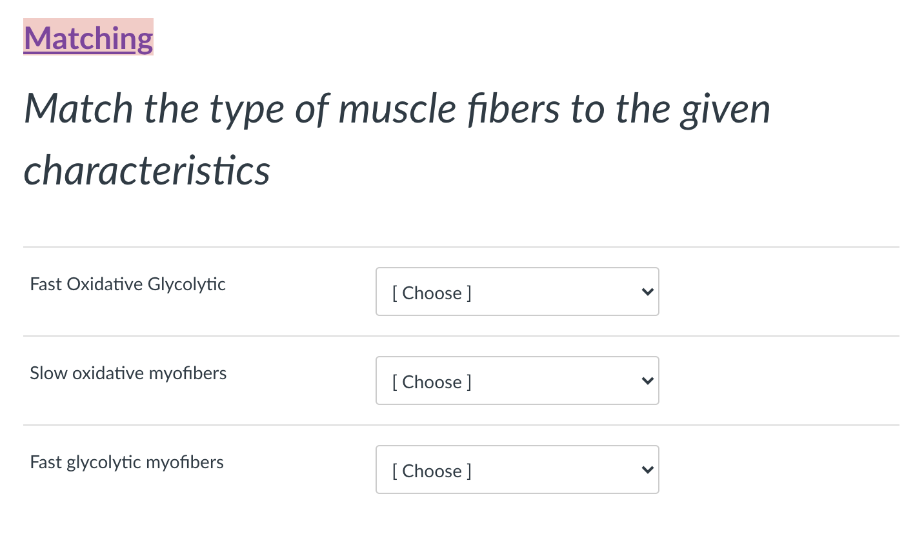The image size is (924, 534).
Task: Click '[ Choose ]' text beside Fast Oxidative Glycolytic
Action: pos(432,293)
